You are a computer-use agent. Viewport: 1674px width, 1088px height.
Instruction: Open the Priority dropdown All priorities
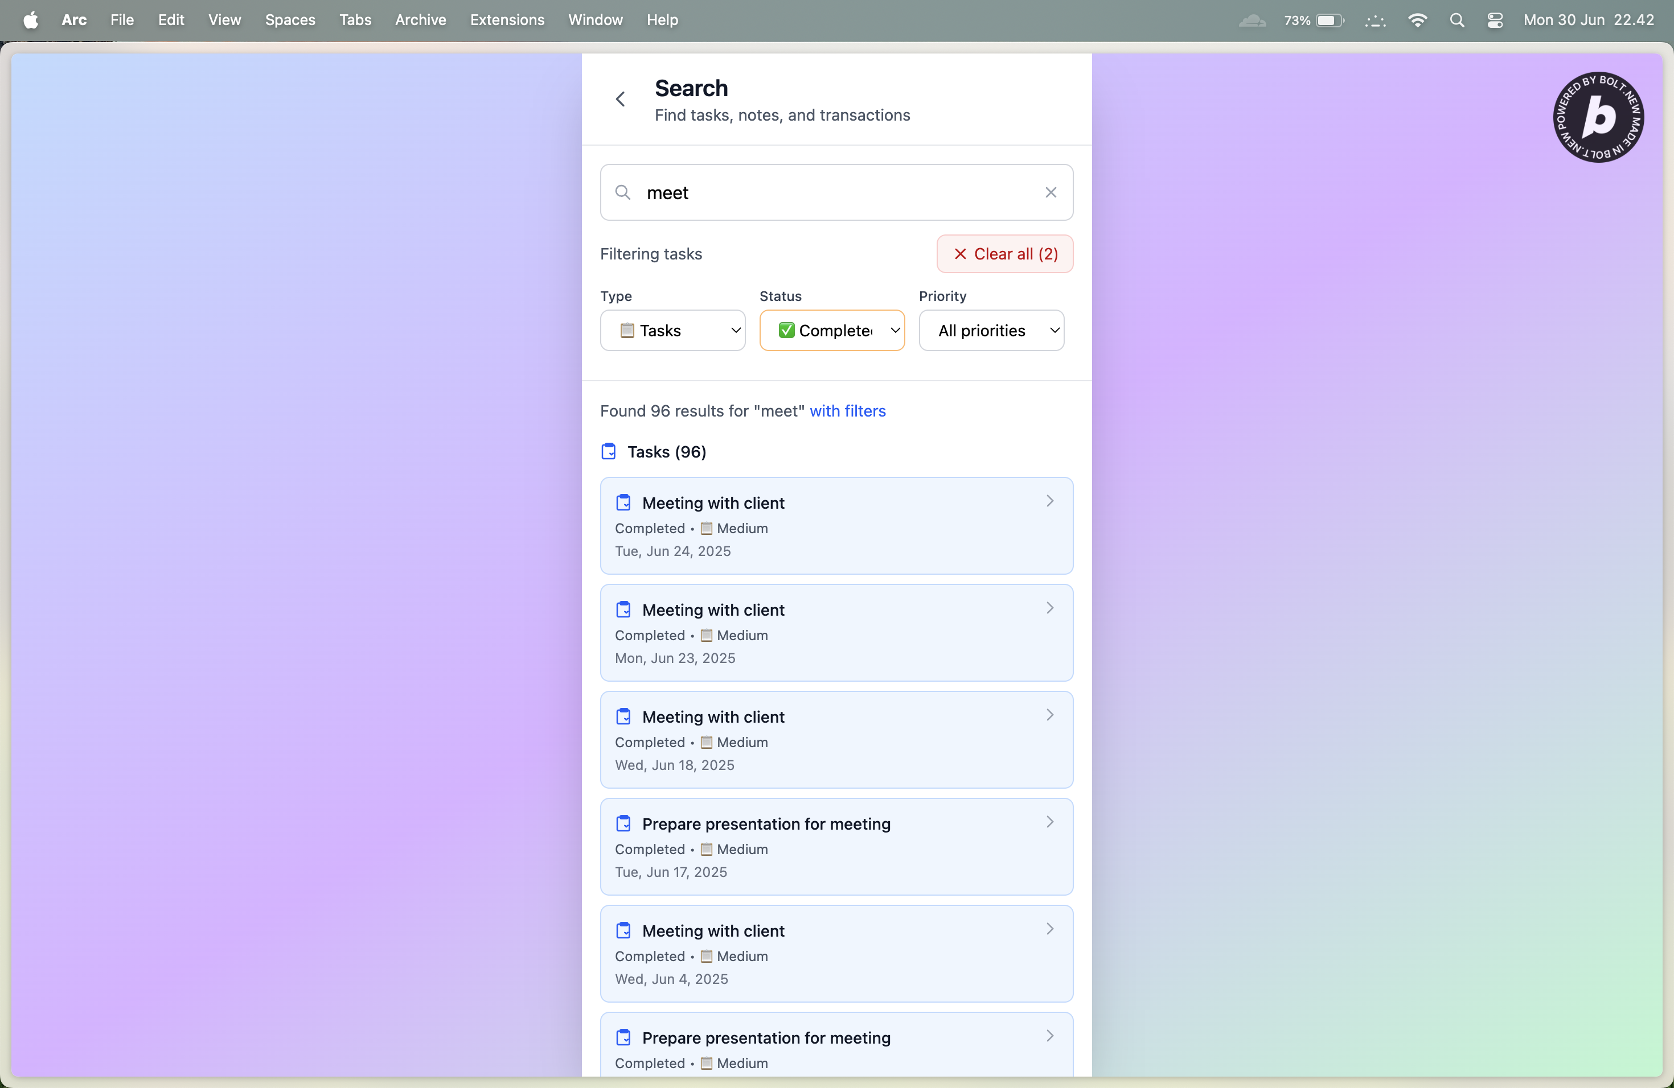pyautogui.click(x=991, y=331)
